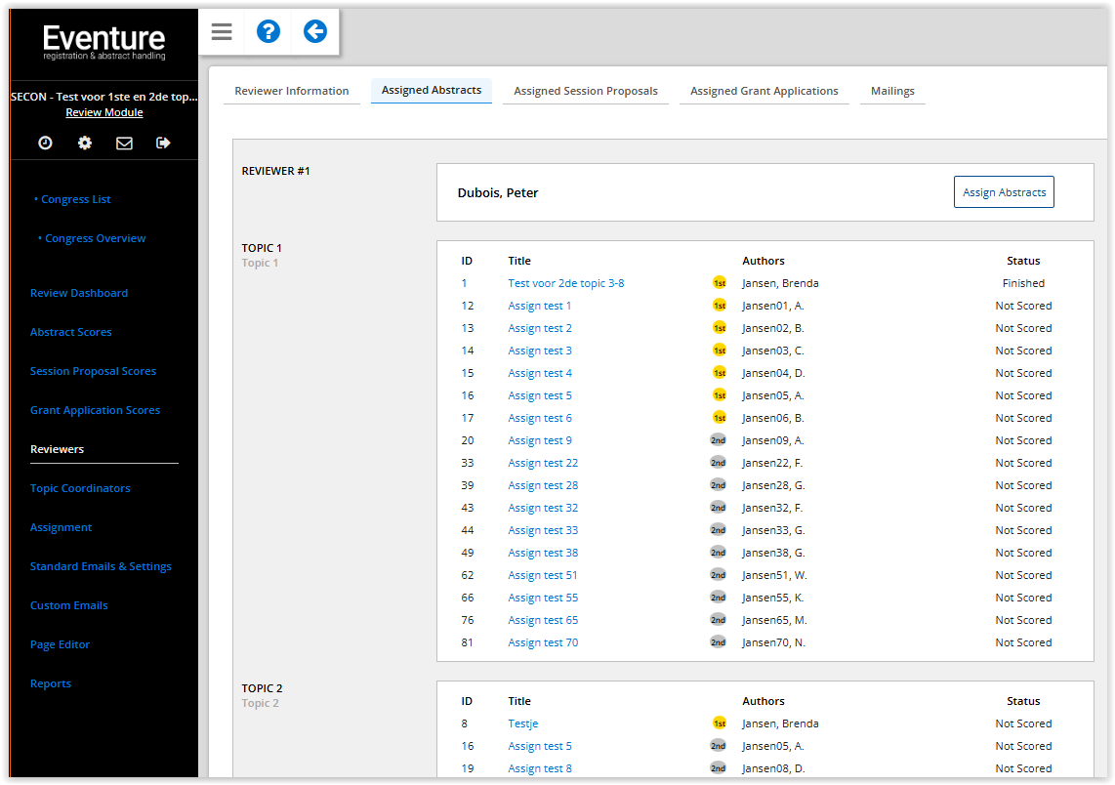
Task: Navigate to Topic Coordinators
Action: [x=80, y=488]
